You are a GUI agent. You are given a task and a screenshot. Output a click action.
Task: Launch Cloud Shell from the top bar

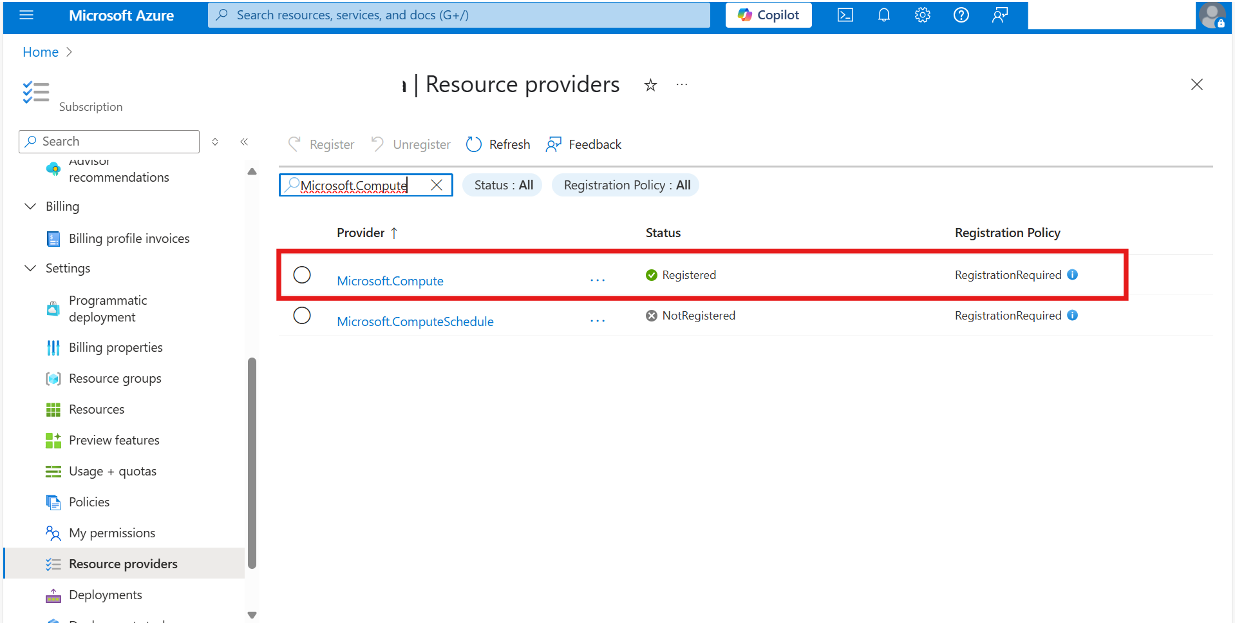845,15
